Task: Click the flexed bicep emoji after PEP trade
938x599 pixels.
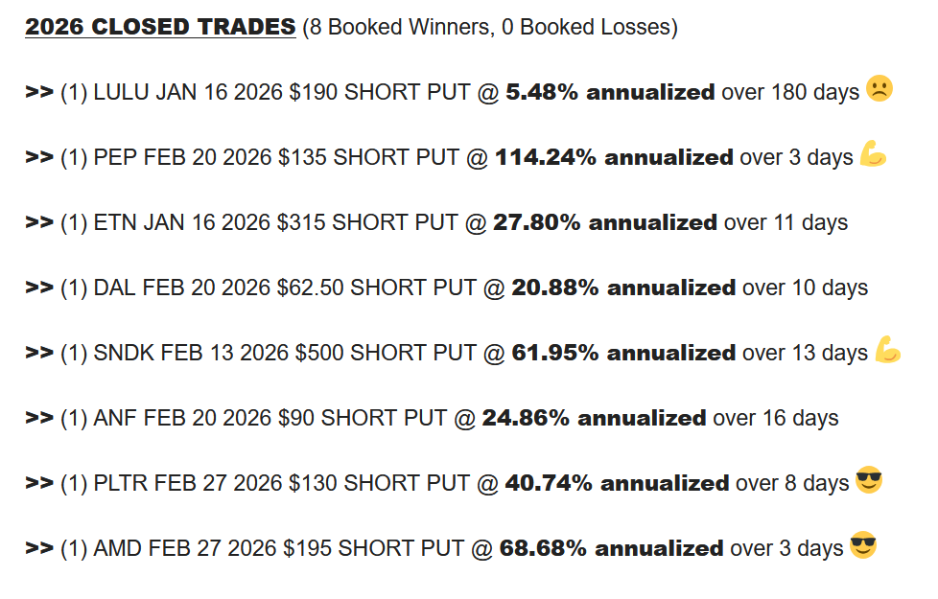Action: pyautogui.click(x=873, y=154)
